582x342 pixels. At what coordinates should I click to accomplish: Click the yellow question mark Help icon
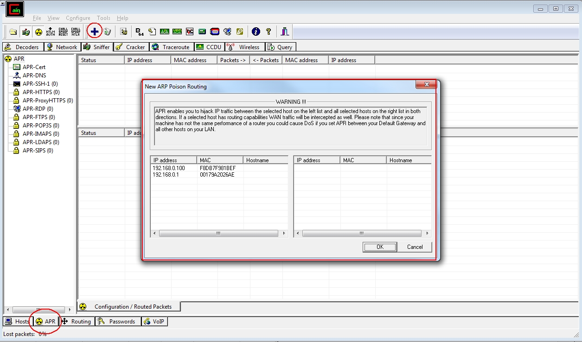coord(268,32)
